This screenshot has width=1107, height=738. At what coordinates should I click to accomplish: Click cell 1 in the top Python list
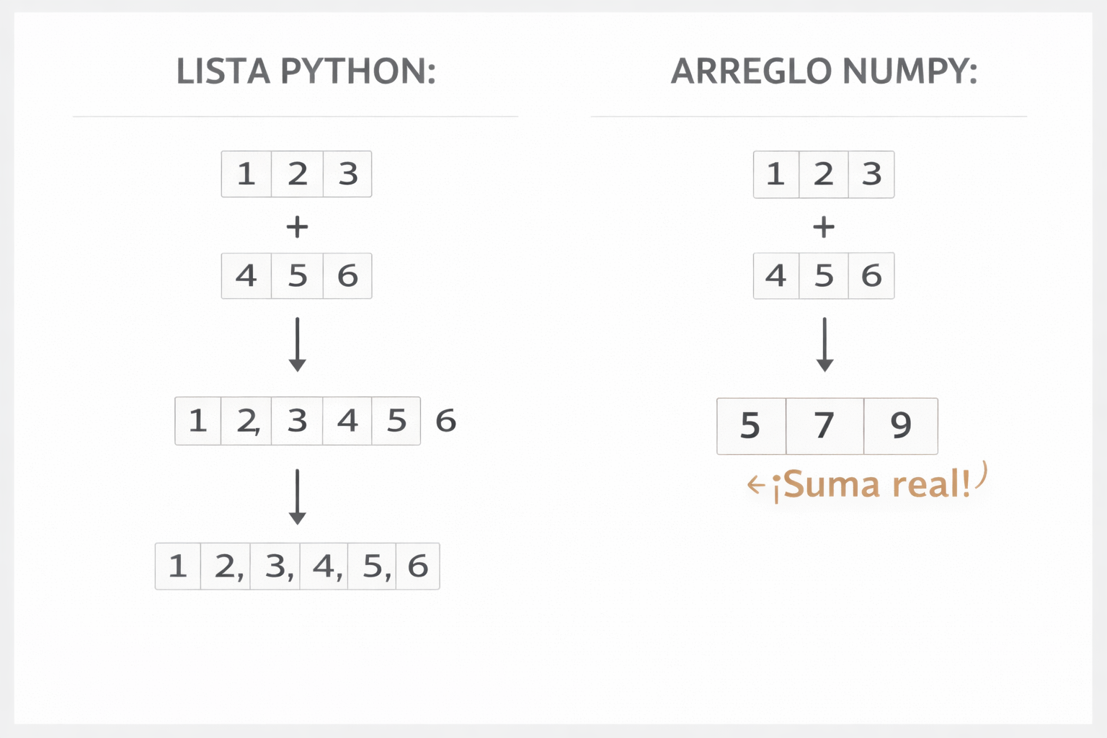point(246,174)
